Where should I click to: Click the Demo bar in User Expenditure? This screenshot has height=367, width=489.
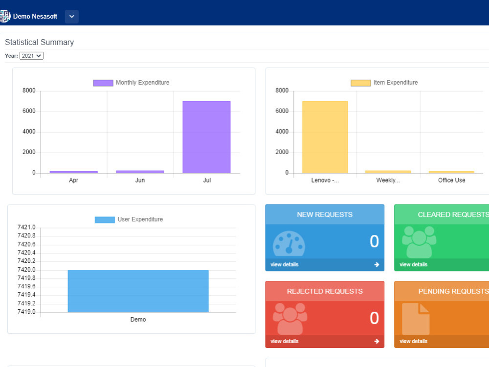138,291
